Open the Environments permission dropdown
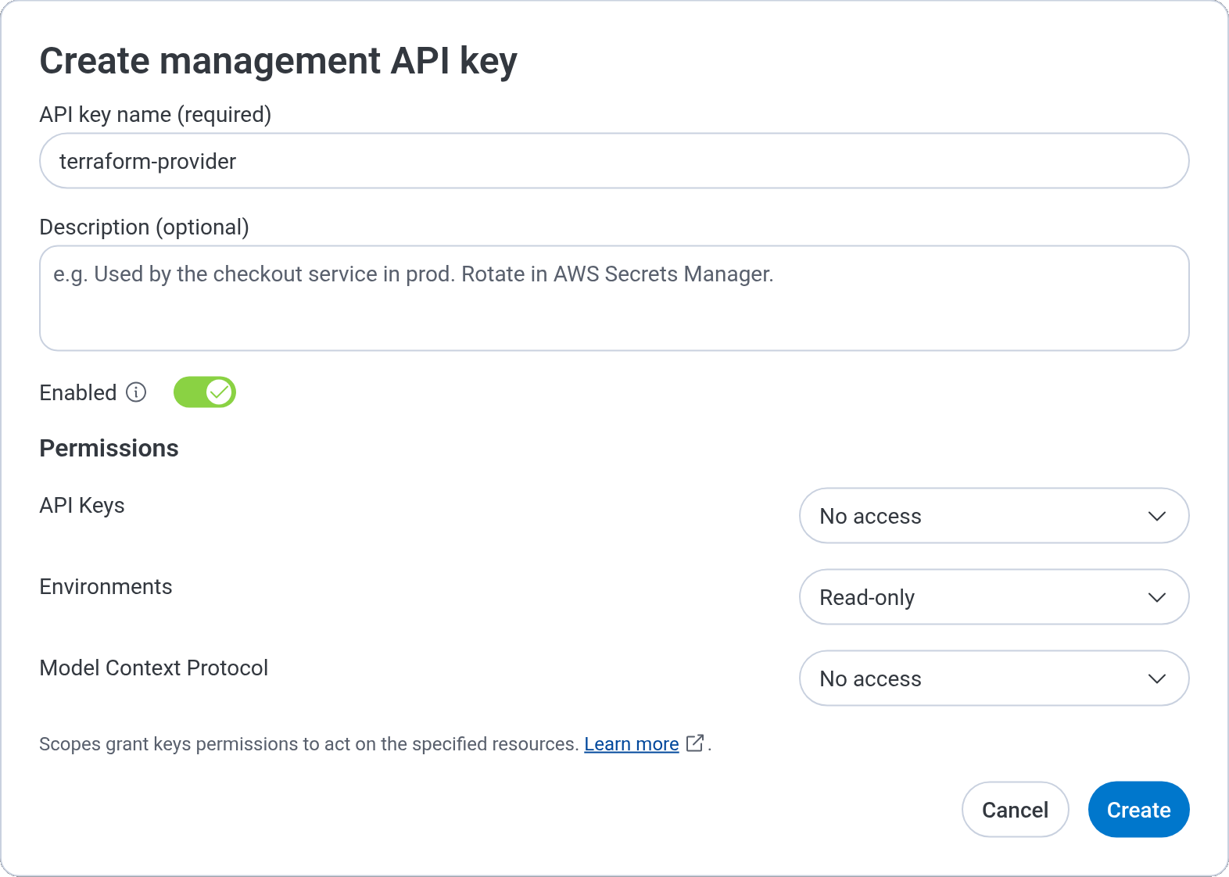The height and width of the screenshot is (877, 1229). pyautogui.click(x=994, y=597)
